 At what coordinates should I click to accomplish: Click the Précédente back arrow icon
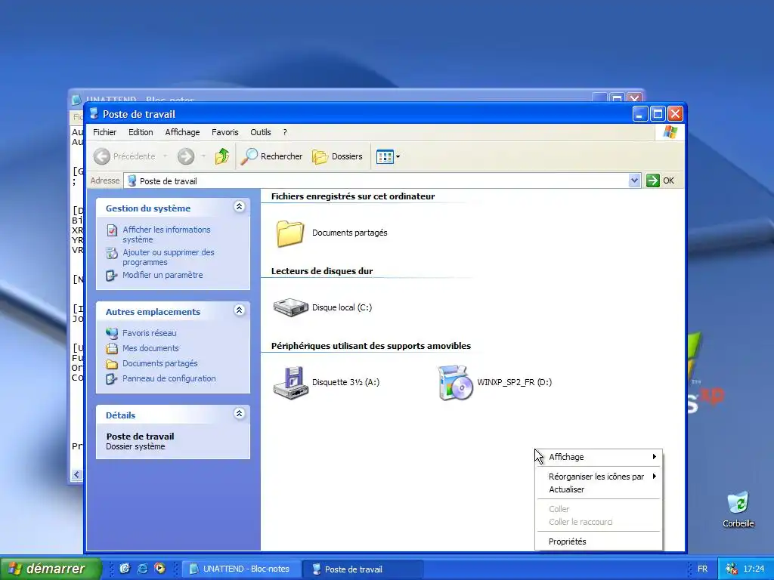click(102, 156)
